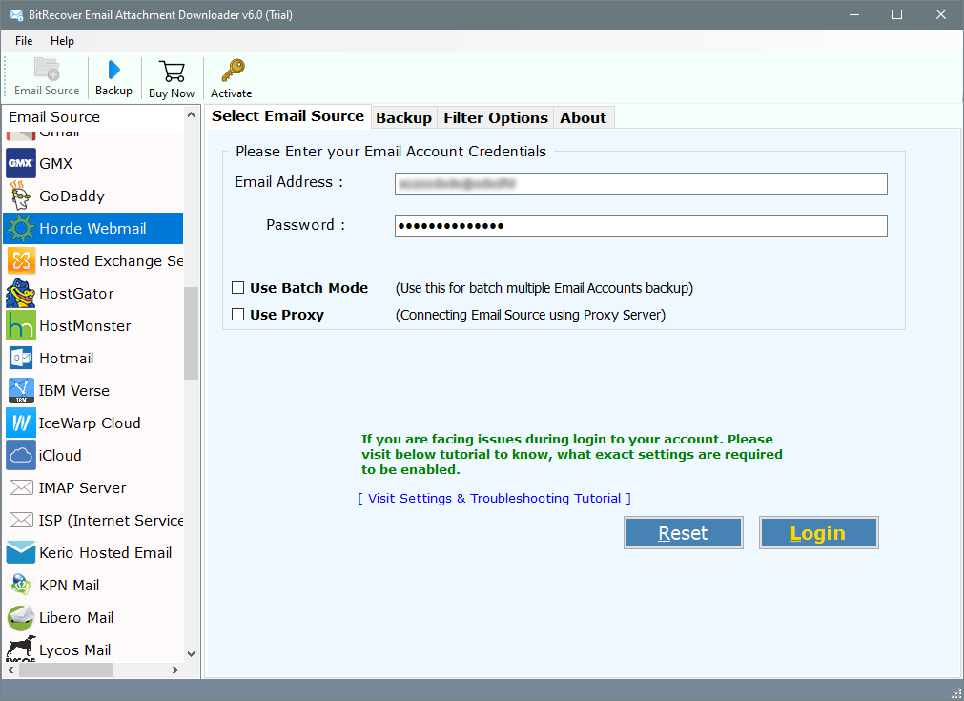This screenshot has height=701, width=964.
Task: Select HostMonster text in list
Action: point(86,326)
